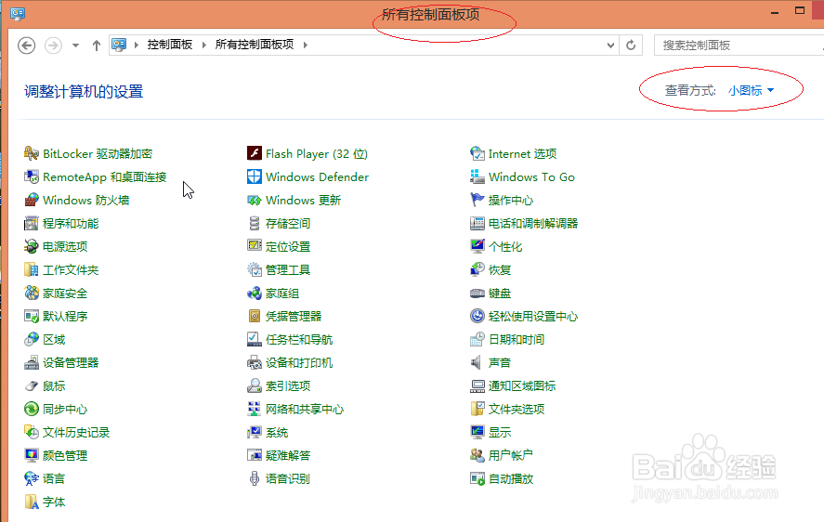
Task: Open the 凭据管理器 icon
Action: (255, 316)
